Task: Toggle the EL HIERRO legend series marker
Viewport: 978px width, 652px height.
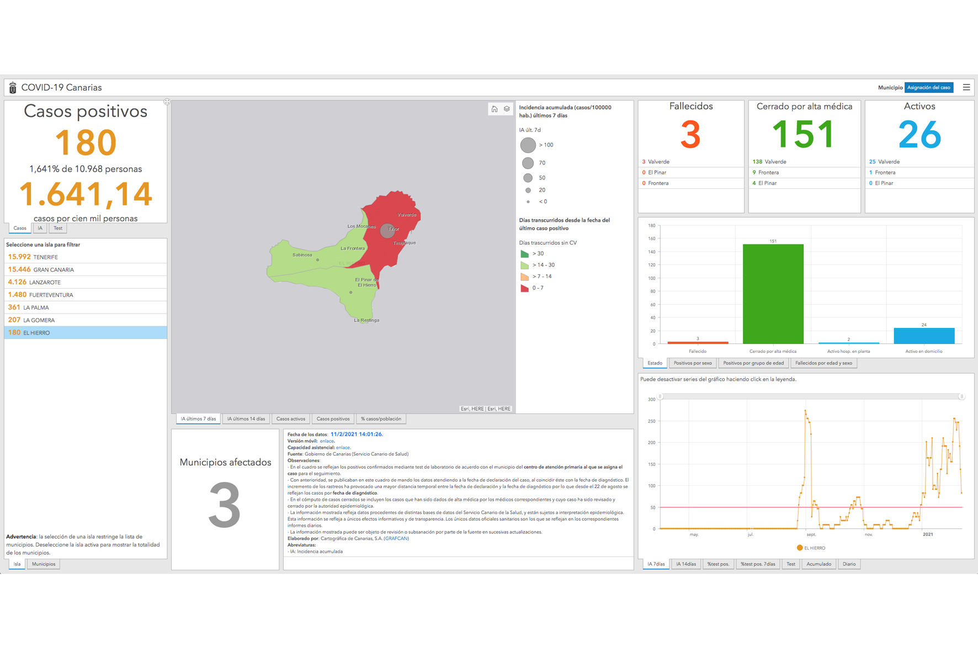Action: tap(799, 548)
